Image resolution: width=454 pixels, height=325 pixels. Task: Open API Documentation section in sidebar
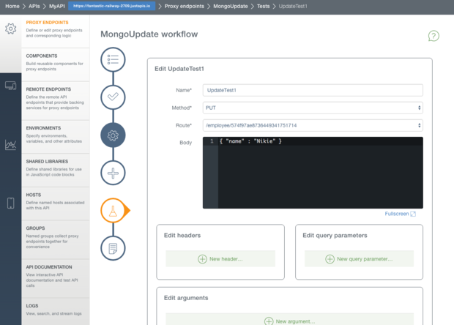point(56,278)
